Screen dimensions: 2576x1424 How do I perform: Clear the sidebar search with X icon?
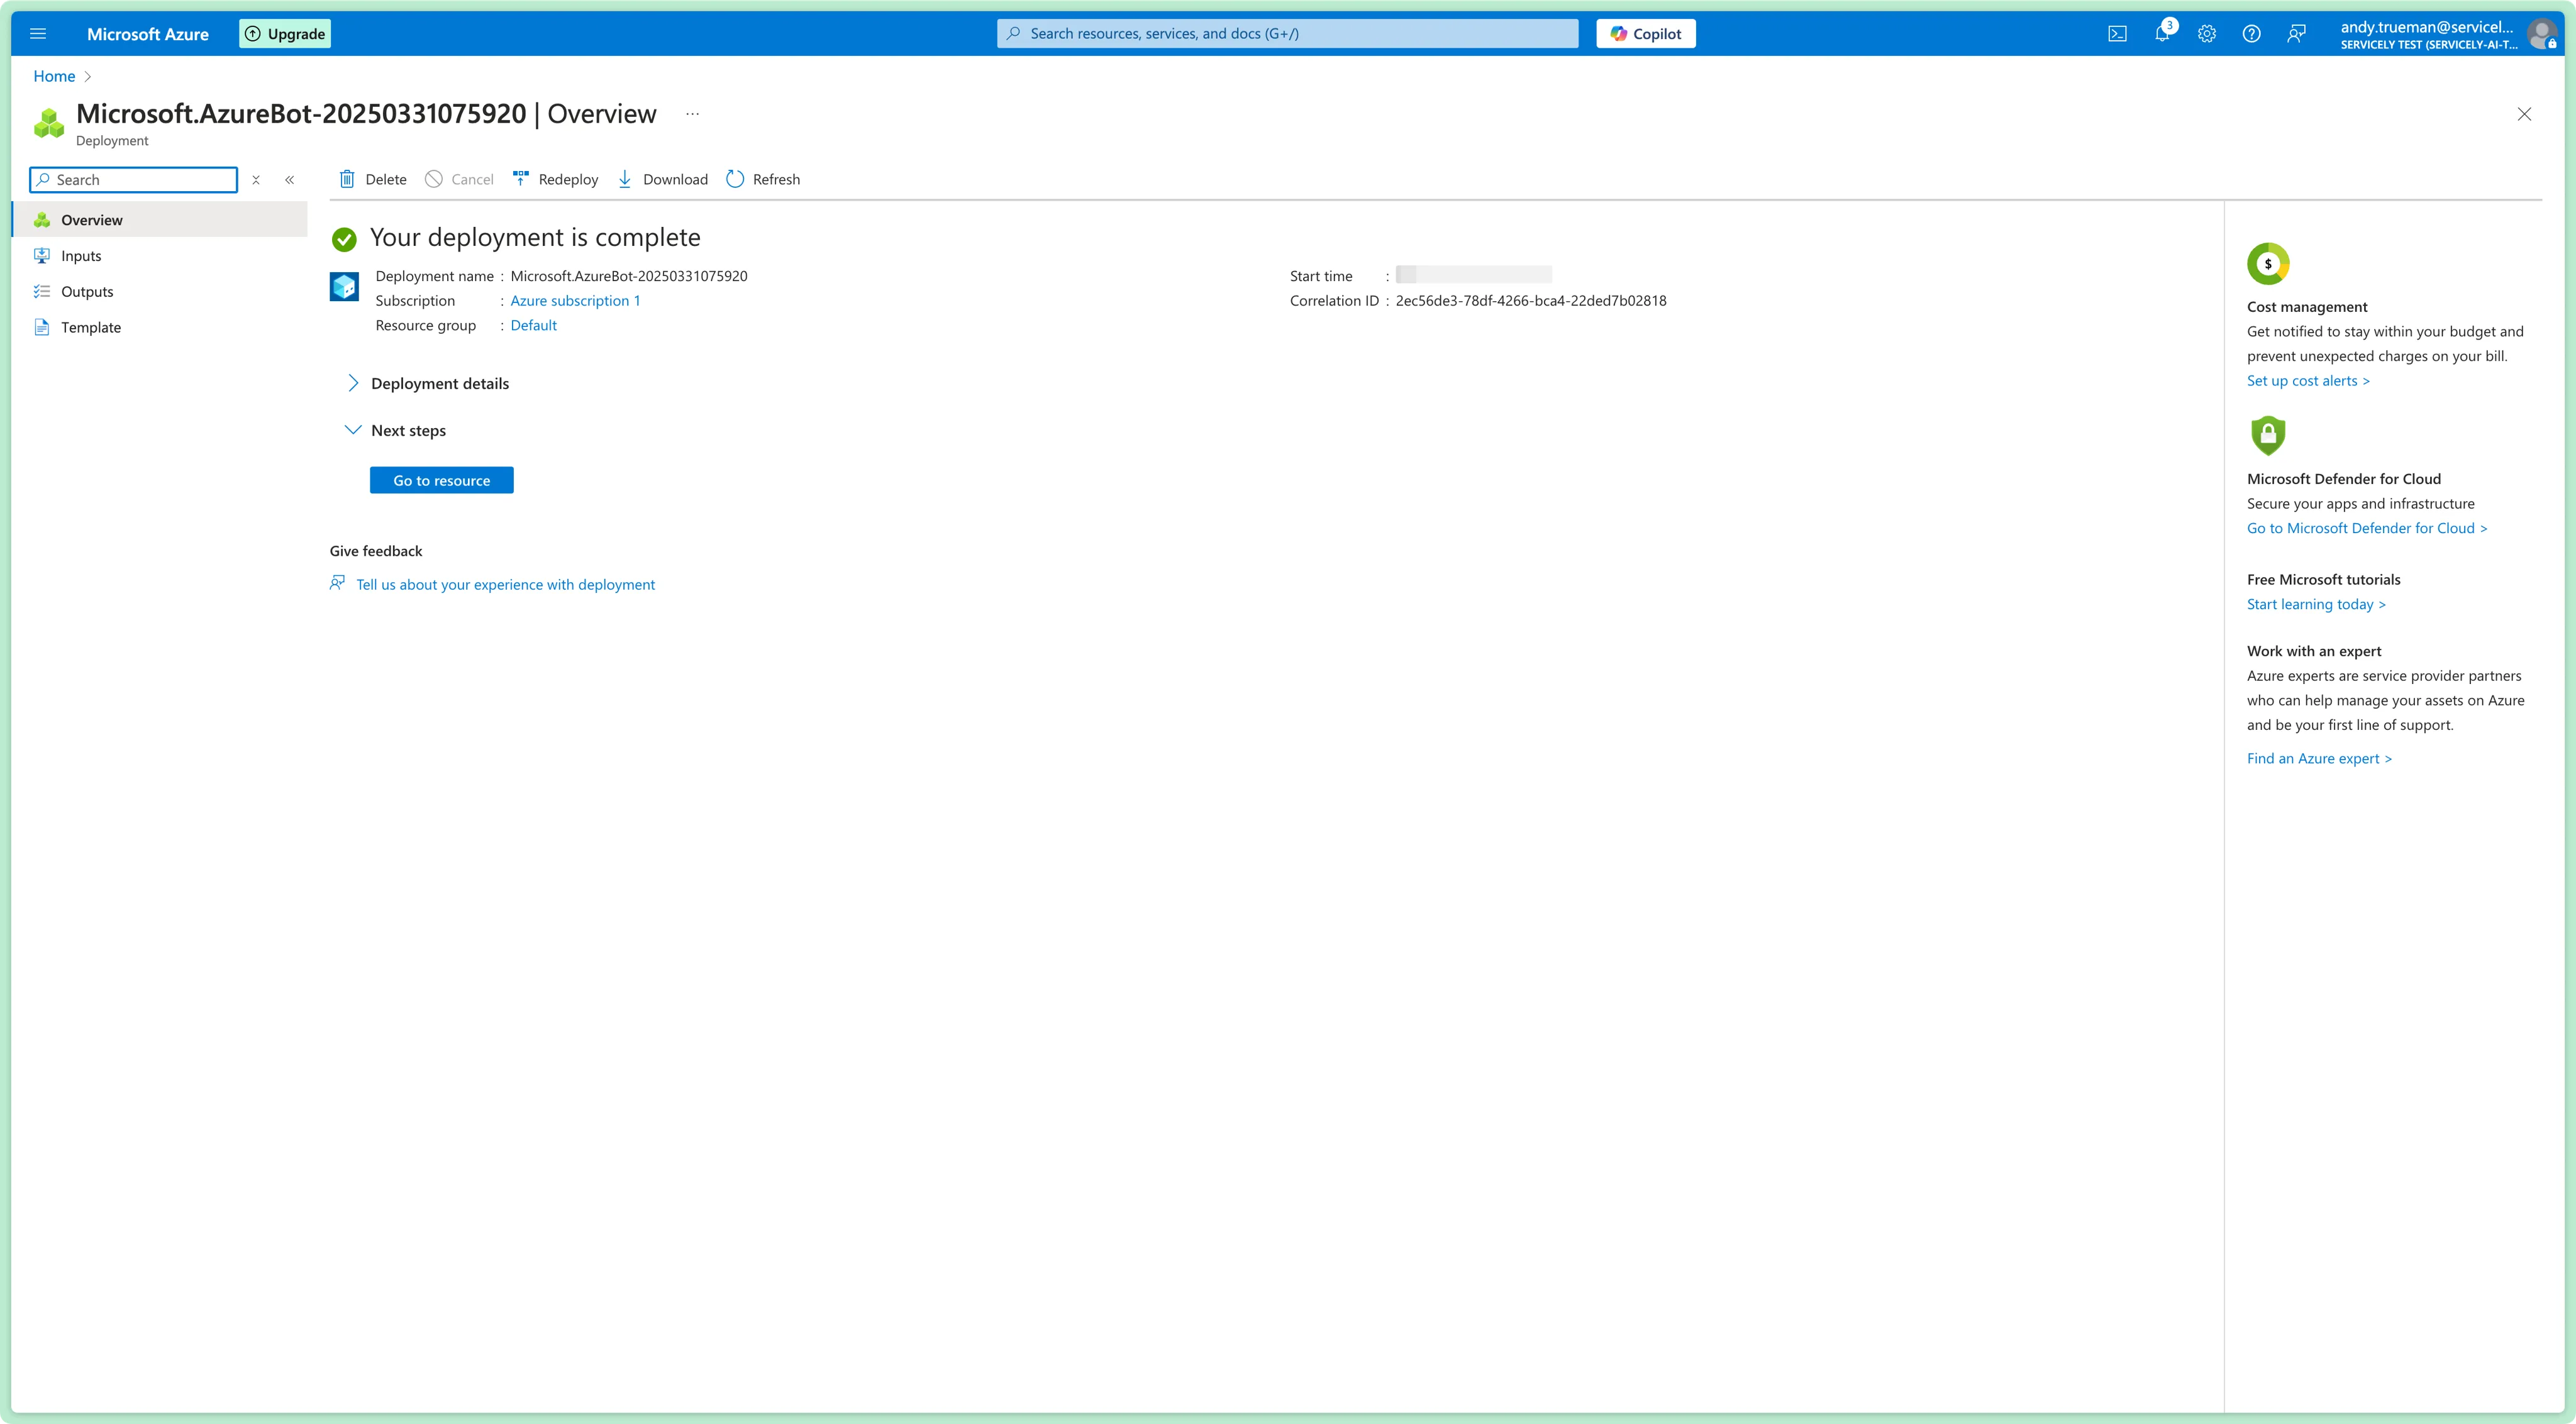coord(256,180)
